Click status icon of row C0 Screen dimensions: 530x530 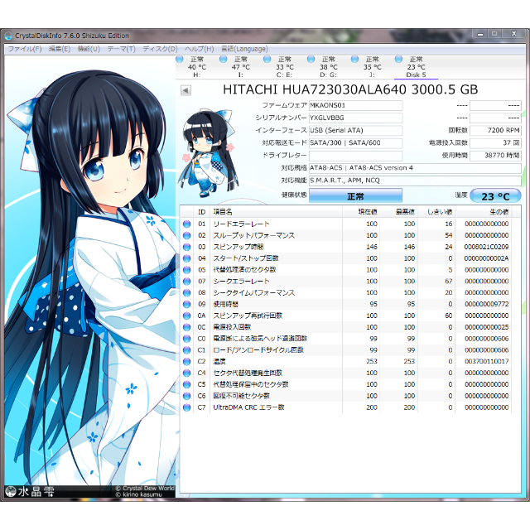186,339
